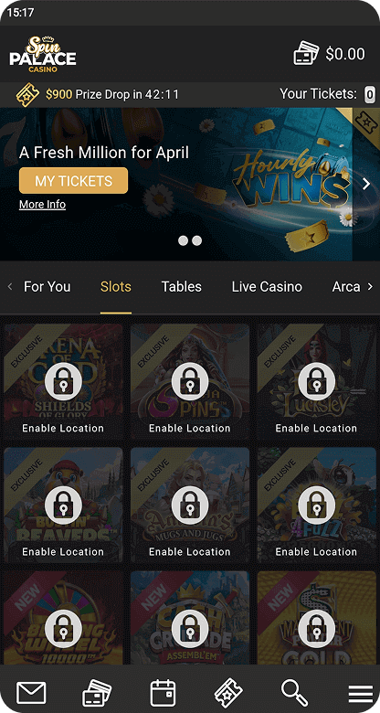
Task: Switch to the Live Casino tab
Action: pyautogui.click(x=267, y=286)
